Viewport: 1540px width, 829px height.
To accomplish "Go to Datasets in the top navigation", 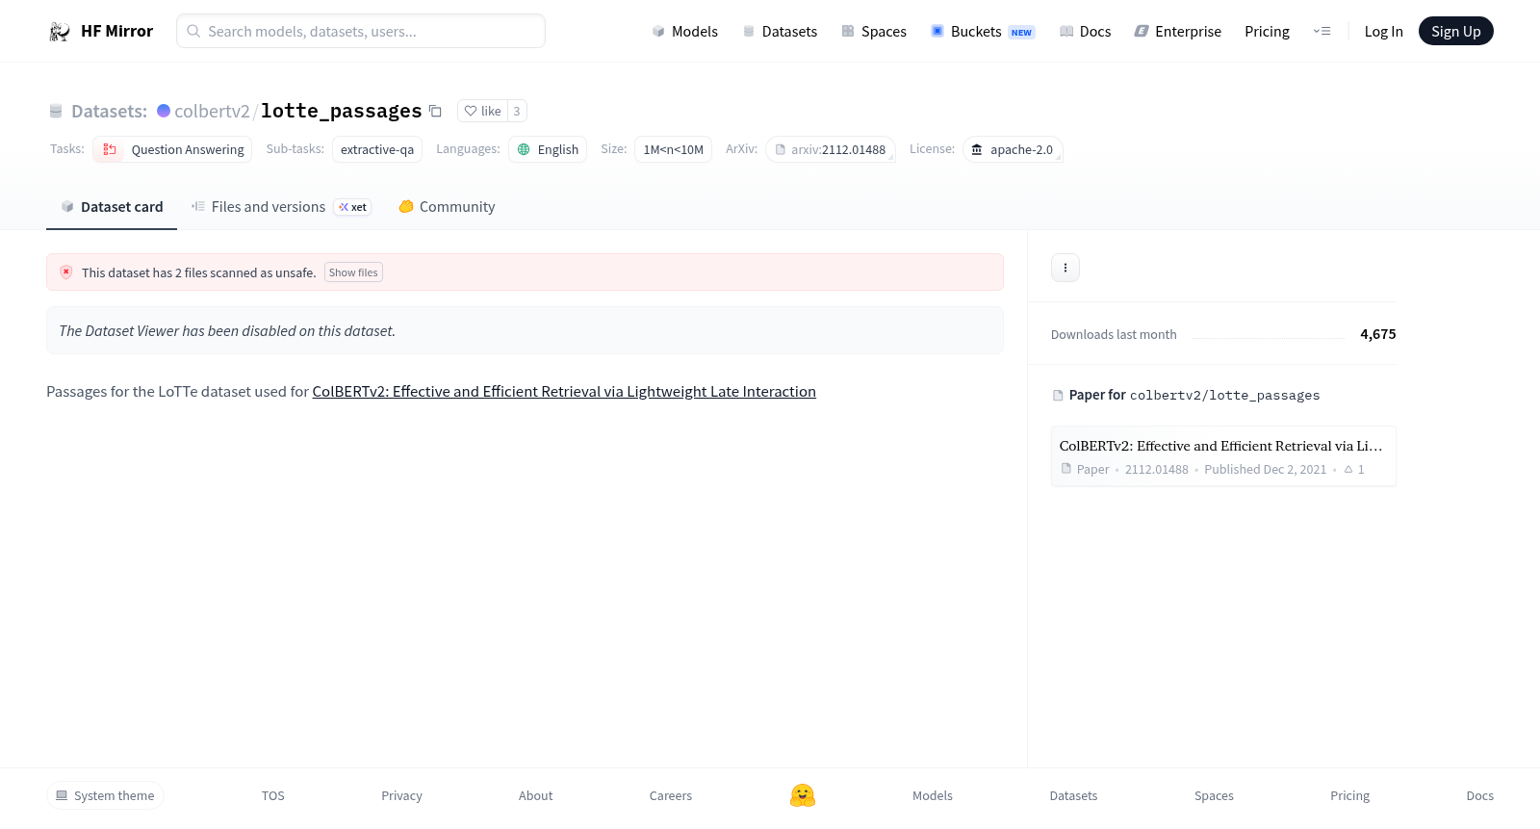I will pyautogui.click(x=780, y=32).
